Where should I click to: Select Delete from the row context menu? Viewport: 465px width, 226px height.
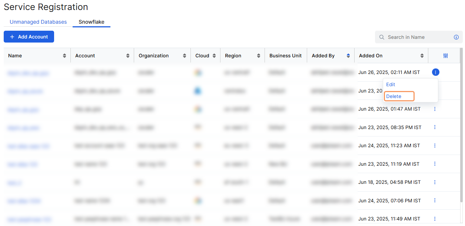[x=394, y=97]
